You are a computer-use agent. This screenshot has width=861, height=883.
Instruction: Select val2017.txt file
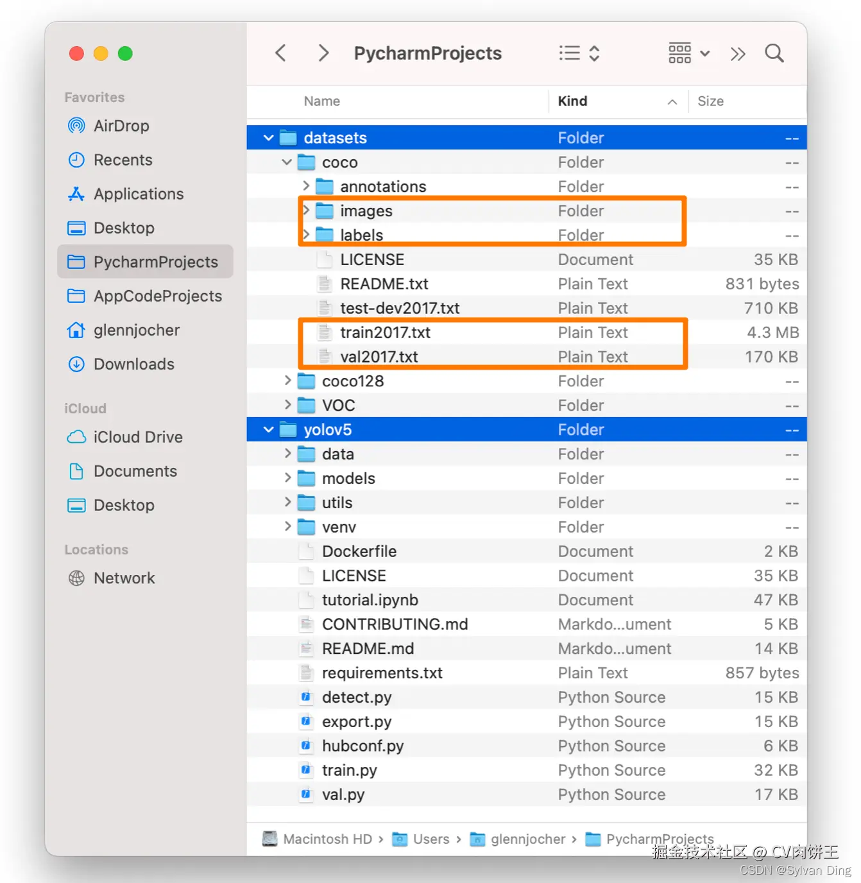pyautogui.click(x=527, y=357)
